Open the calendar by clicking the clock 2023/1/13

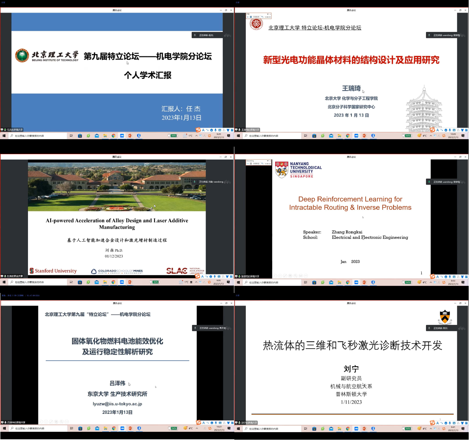[218, 136]
